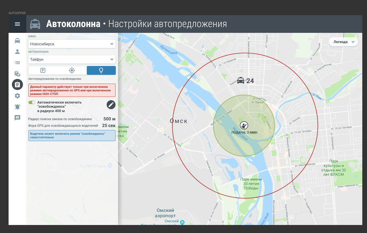Expand the Офис dropdown showing Новосибирск
Image resolution: width=367 pixels, height=233 pixels.
pos(72,44)
